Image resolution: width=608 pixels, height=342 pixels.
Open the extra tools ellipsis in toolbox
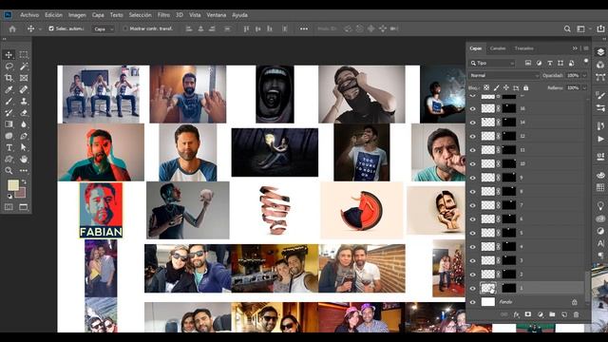(24, 171)
